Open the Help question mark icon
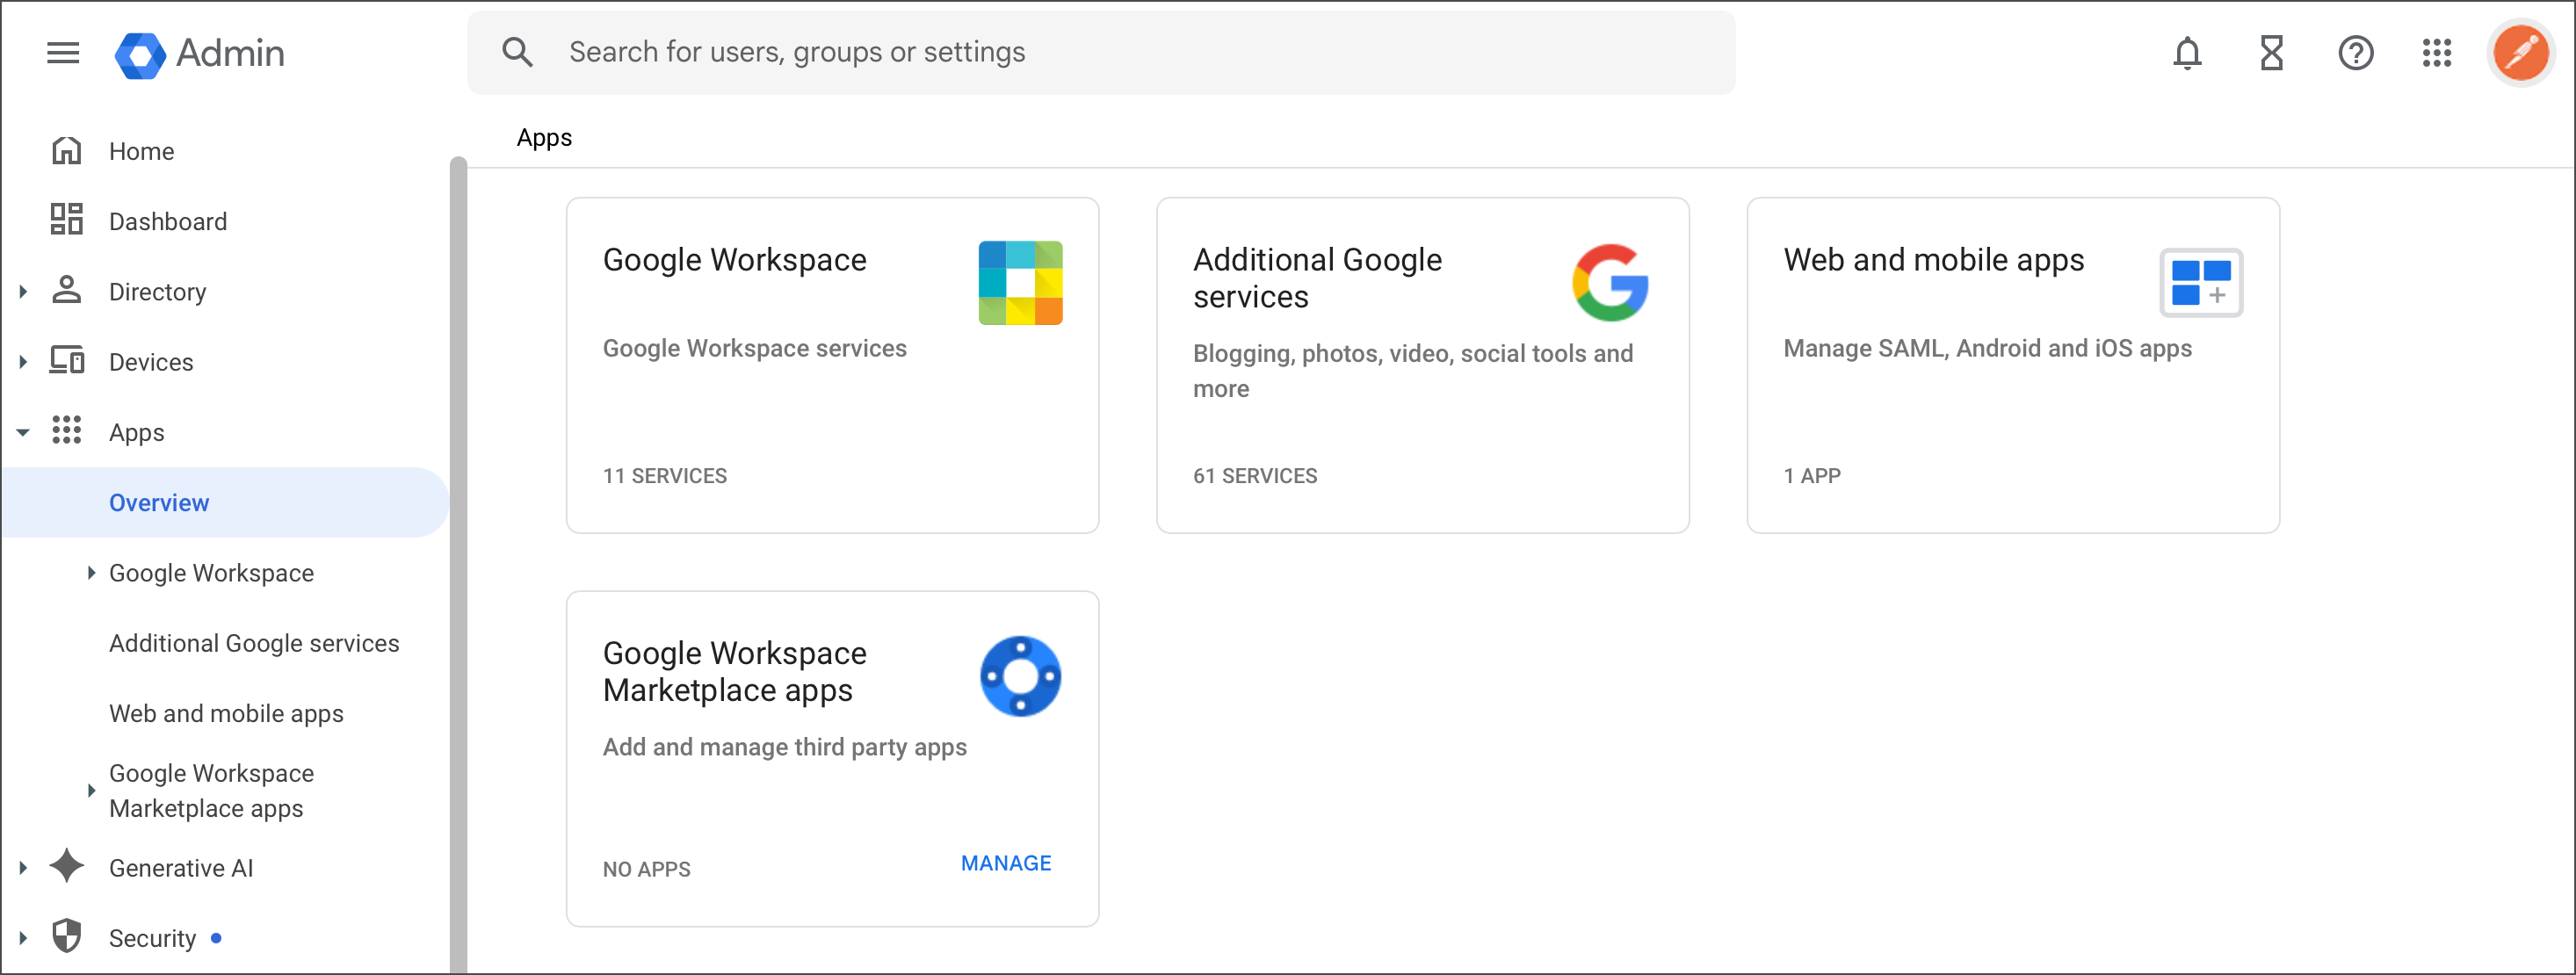Viewport: 2576px width, 975px height. tap(2355, 53)
